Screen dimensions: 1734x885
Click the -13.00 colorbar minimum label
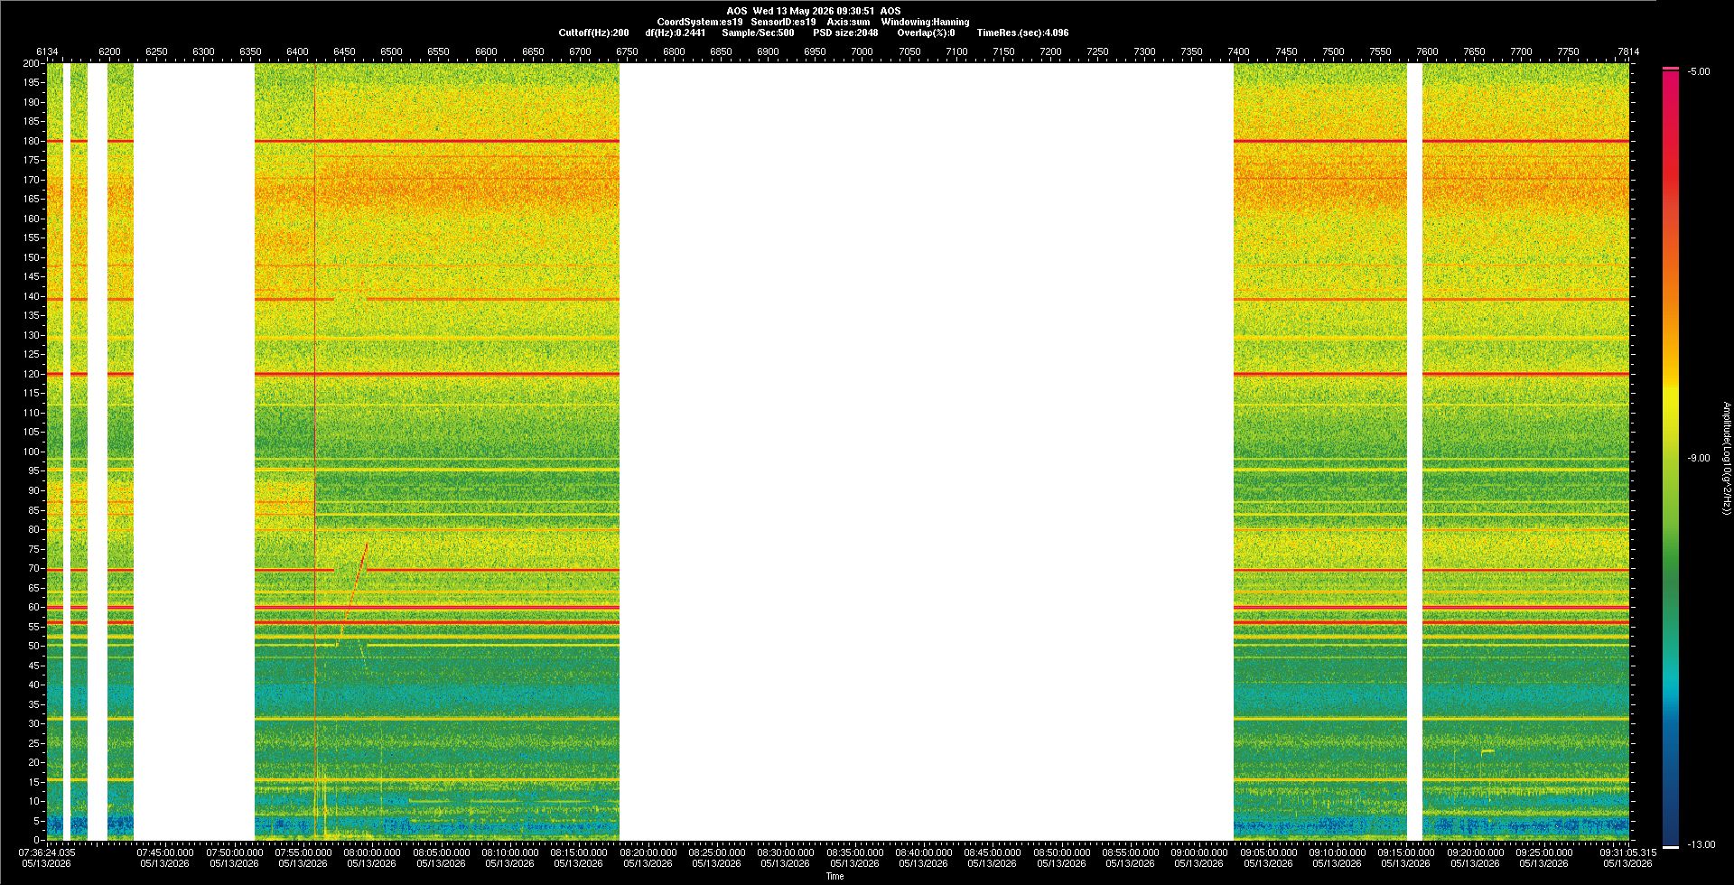[x=1701, y=844]
